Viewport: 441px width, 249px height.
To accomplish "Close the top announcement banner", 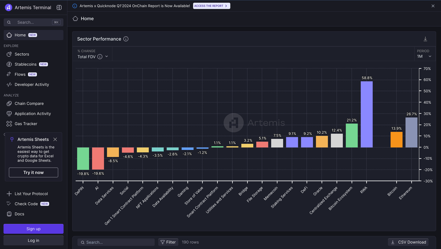I will (x=433, y=6).
